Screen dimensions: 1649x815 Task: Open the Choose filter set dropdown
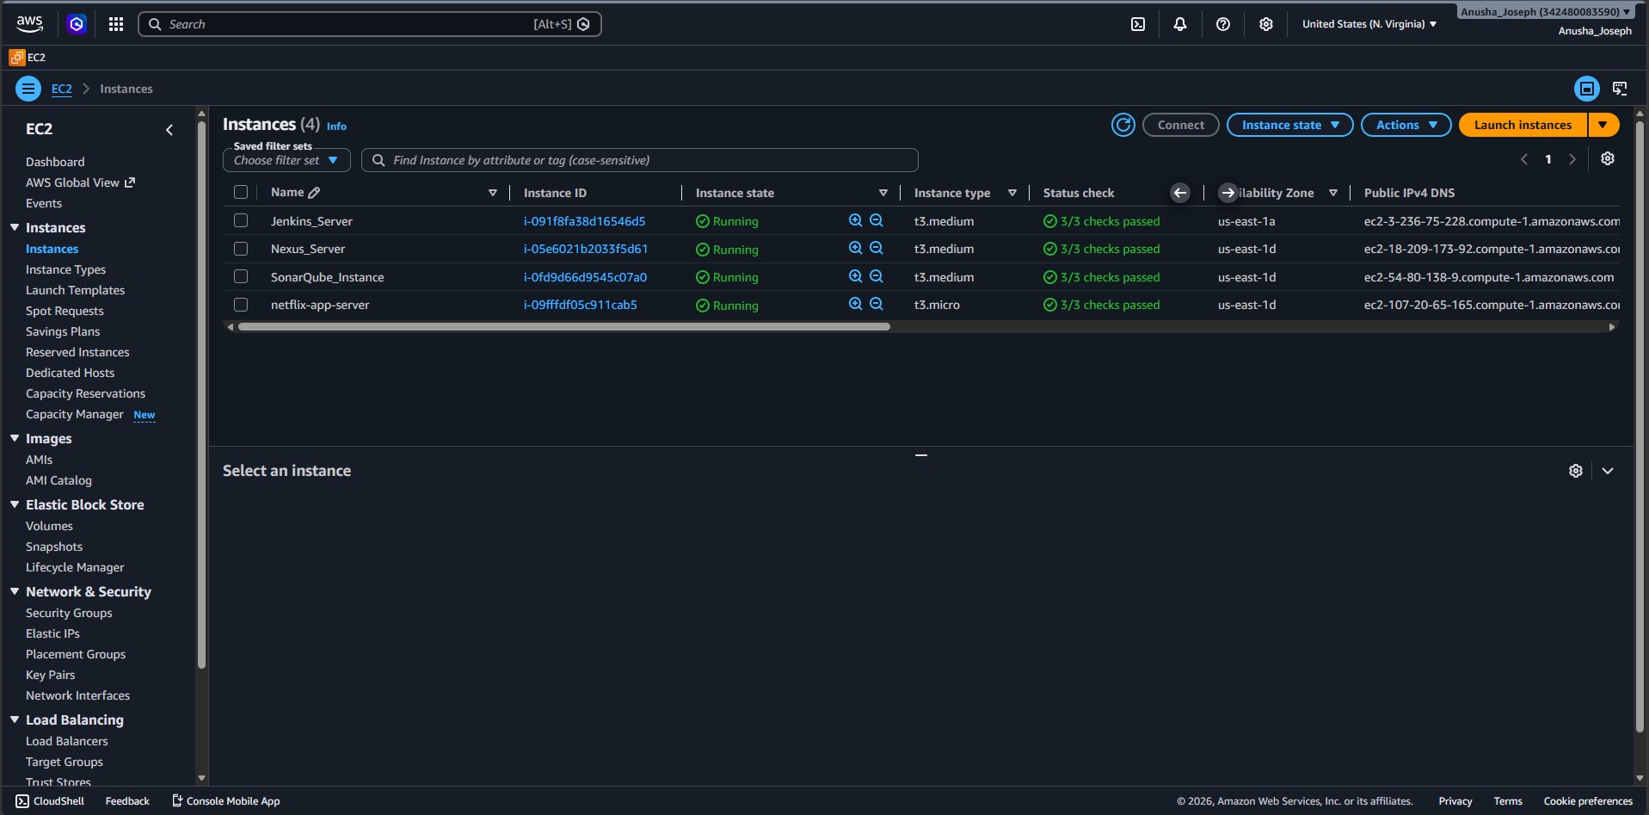pos(286,160)
